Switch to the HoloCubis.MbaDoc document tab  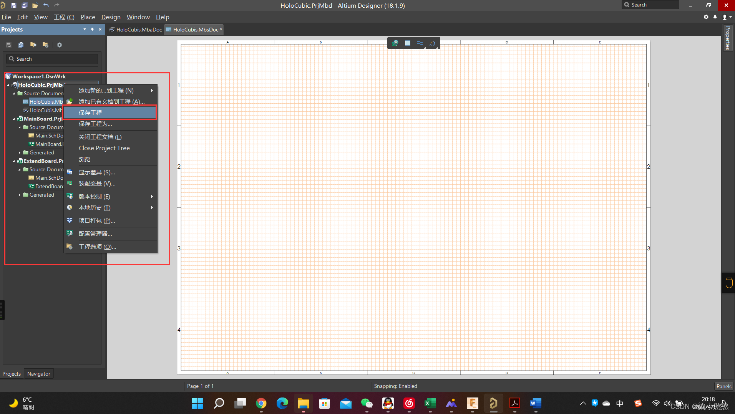pos(136,30)
